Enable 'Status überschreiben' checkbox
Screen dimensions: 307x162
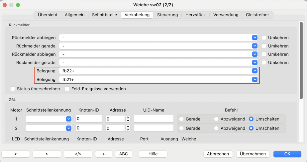[13, 89]
